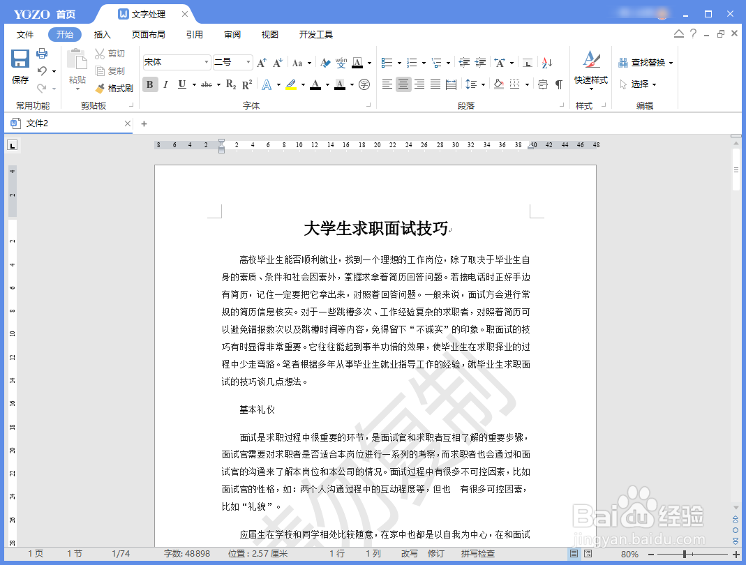The width and height of the screenshot is (746, 565).
Task: Click the Print icon
Action: [42, 53]
